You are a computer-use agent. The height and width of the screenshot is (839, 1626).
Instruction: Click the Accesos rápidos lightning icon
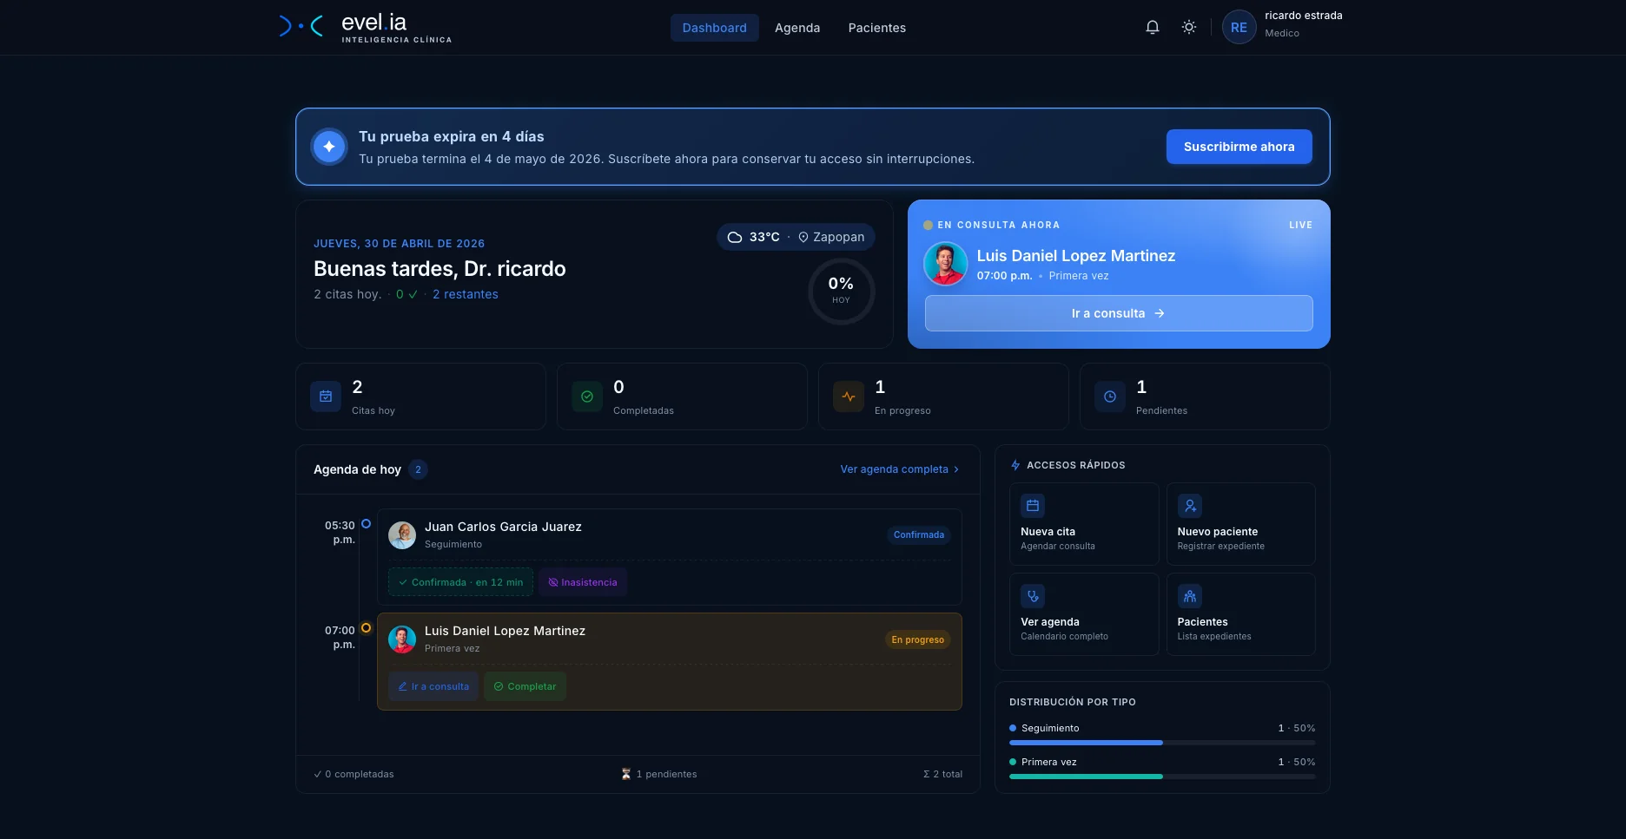click(1015, 465)
